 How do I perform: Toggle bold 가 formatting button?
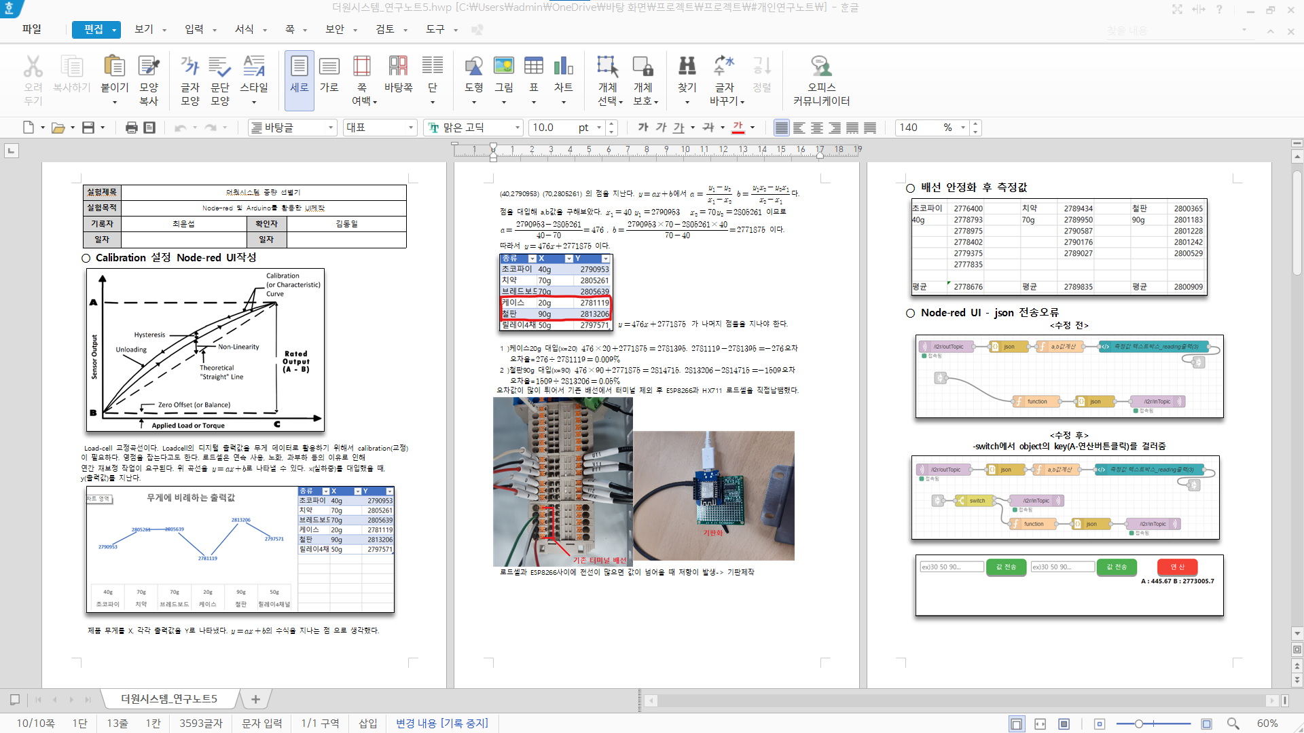(642, 128)
